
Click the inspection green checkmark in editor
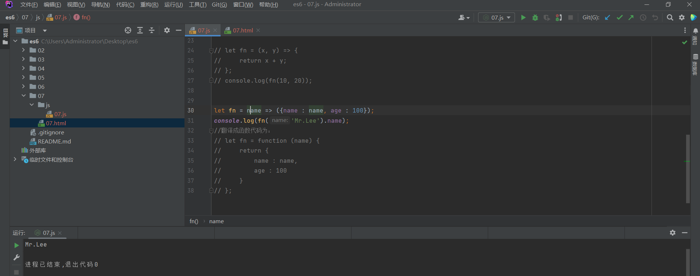point(684,43)
